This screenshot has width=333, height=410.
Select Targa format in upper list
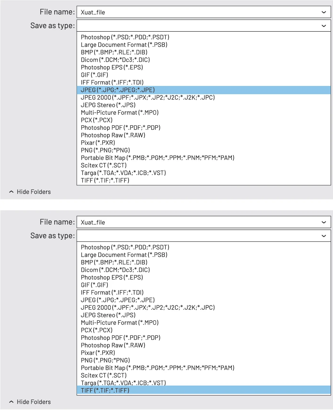pos(123,173)
